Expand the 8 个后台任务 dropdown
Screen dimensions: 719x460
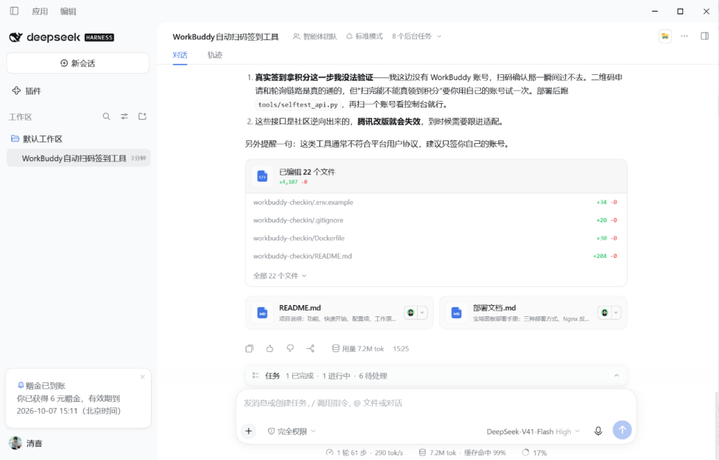[x=416, y=36]
